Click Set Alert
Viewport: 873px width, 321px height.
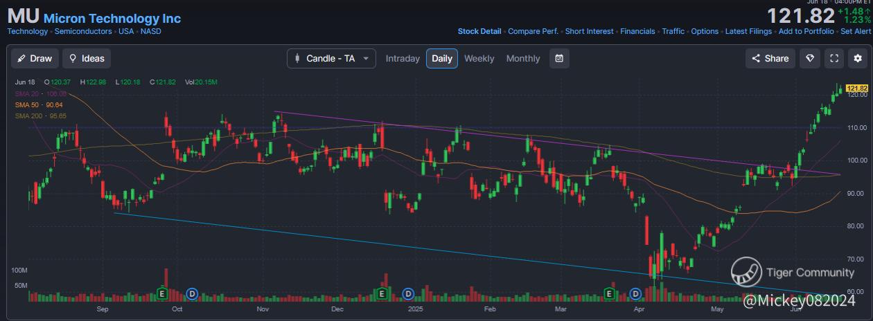pyautogui.click(x=856, y=31)
